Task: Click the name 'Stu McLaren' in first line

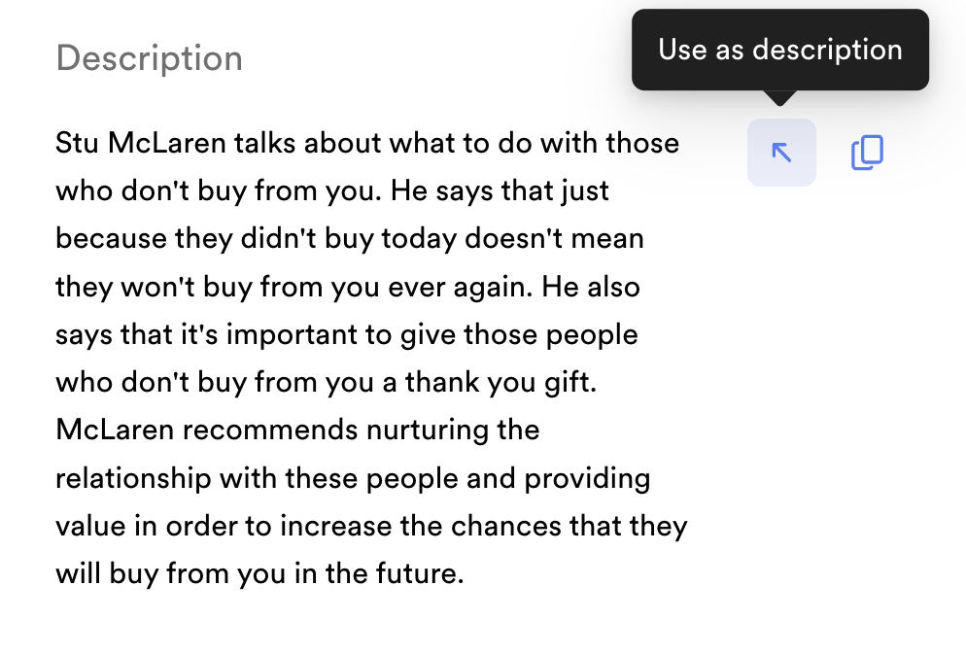Action: point(141,143)
